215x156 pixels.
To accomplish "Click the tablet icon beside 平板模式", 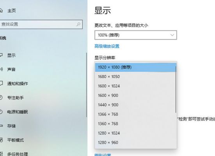I will (1, 140).
